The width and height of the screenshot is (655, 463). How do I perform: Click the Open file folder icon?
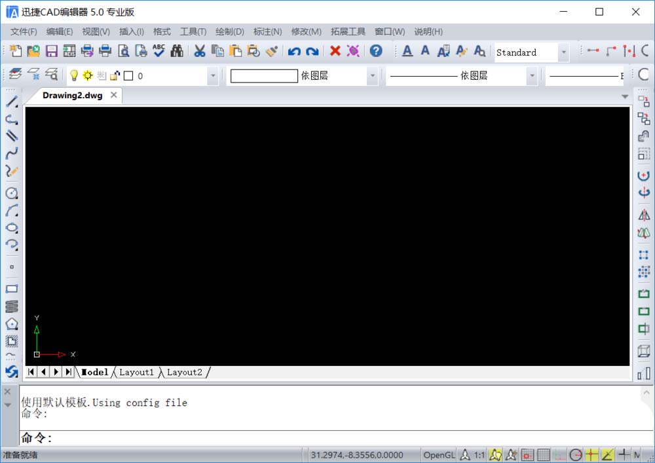[x=33, y=51]
